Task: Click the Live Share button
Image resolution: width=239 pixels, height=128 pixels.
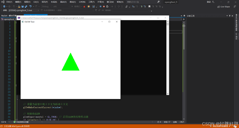Action: pyautogui.click(x=223, y=7)
